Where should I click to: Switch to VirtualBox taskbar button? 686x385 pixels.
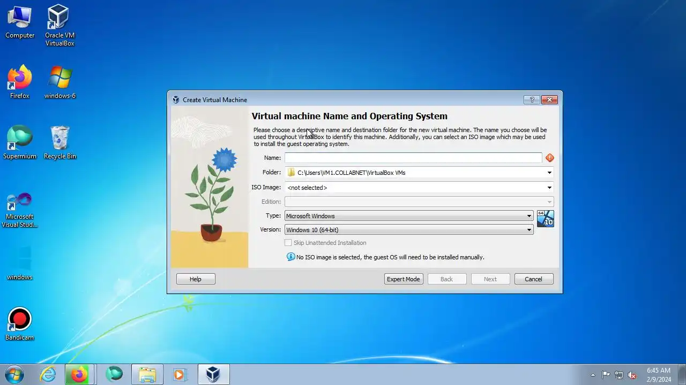click(x=214, y=374)
